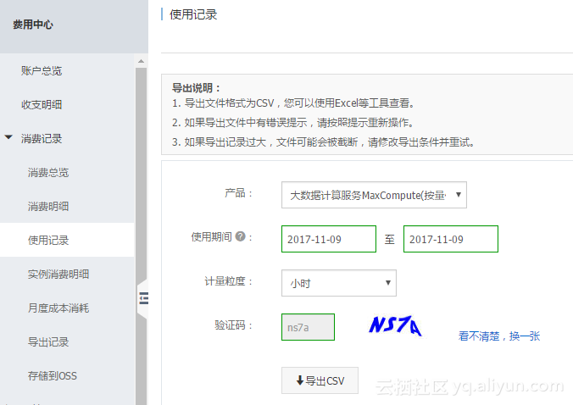Open the 产品 dropdown for MaxCompute
This screenshot has width=573, height=405.
click(x=374, y=195)
